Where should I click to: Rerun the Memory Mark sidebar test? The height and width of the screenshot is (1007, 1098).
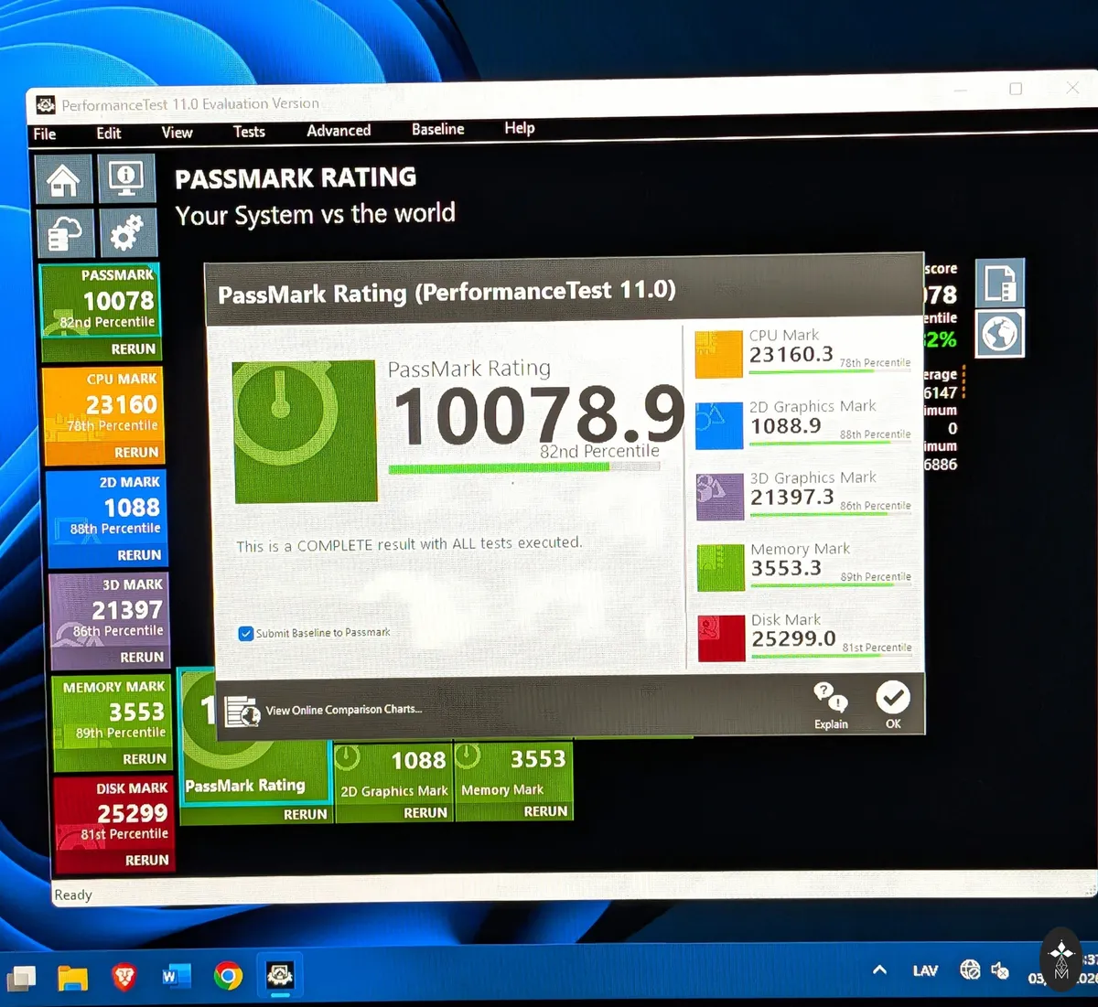click(145, 759)
